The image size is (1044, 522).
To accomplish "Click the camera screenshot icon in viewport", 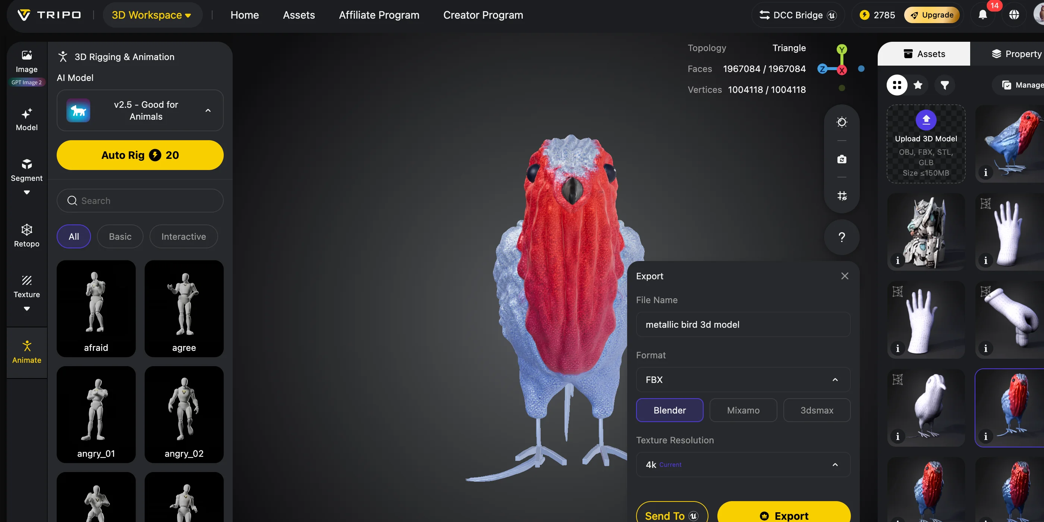I will (842, 159).
